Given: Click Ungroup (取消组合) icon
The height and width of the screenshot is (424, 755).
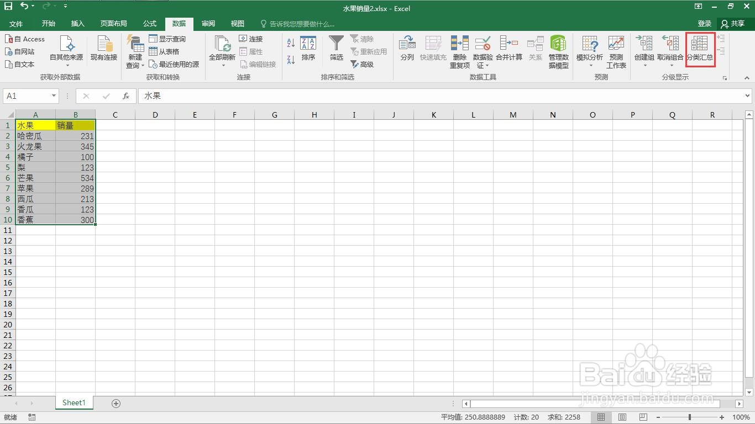Looking at the screenshot, I should click(x=670, y=44).
